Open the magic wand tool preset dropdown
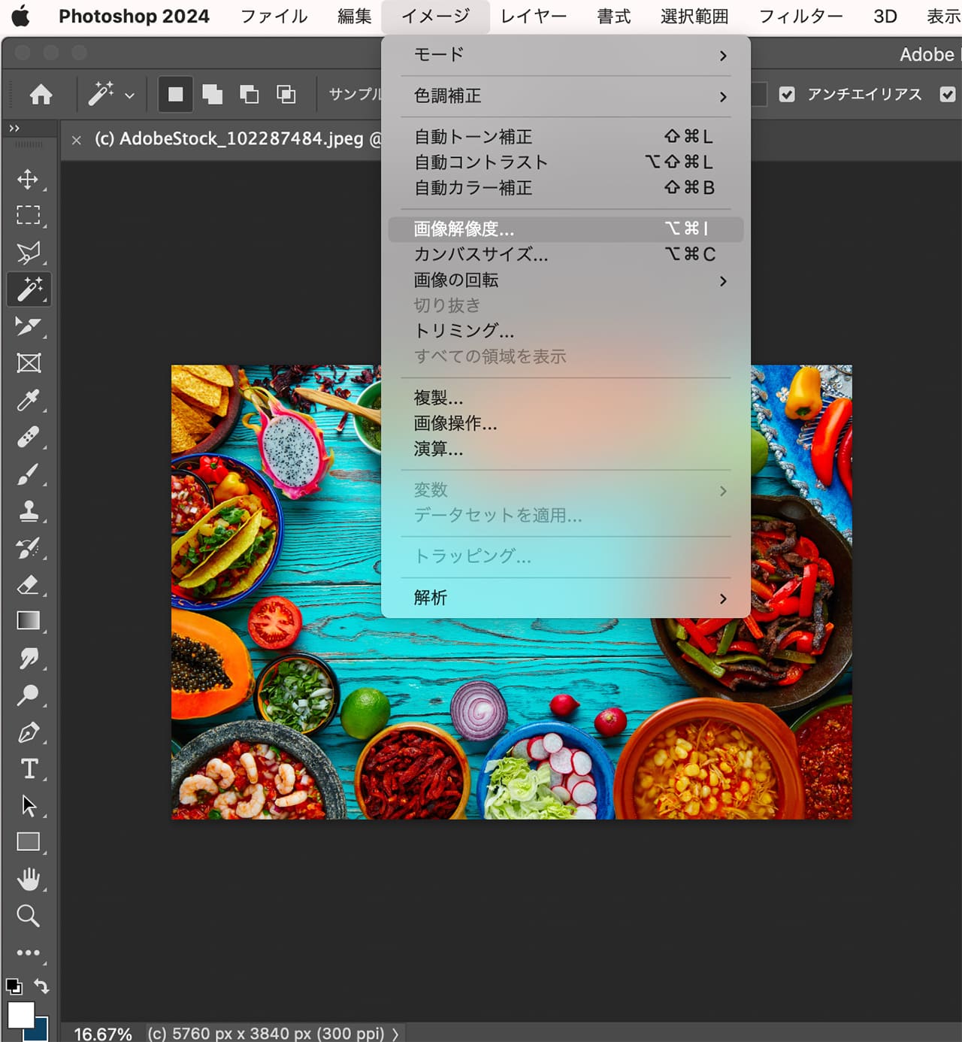The image size is (962, 1042). coord(129,95)
